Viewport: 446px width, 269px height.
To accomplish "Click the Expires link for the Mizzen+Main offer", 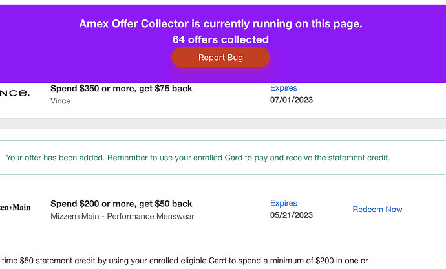I will [283, 203].
